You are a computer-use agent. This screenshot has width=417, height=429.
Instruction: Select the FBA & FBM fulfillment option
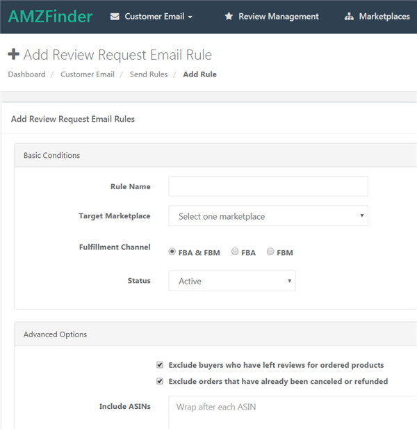point(172,252)
